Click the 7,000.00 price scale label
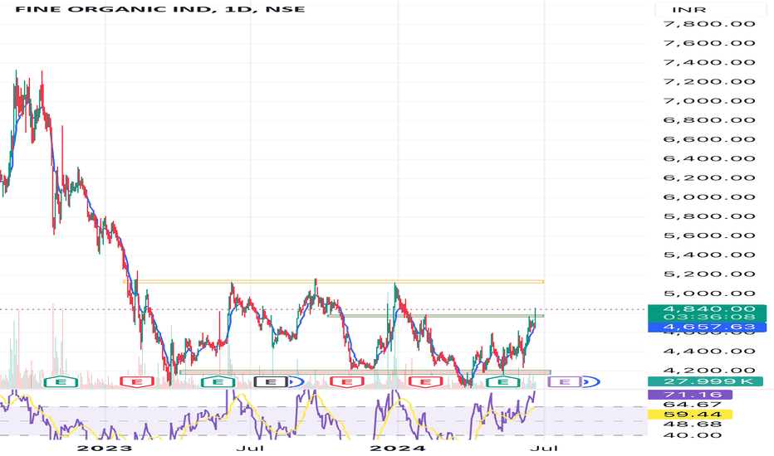The image size is (774, 456). [709, 100]
